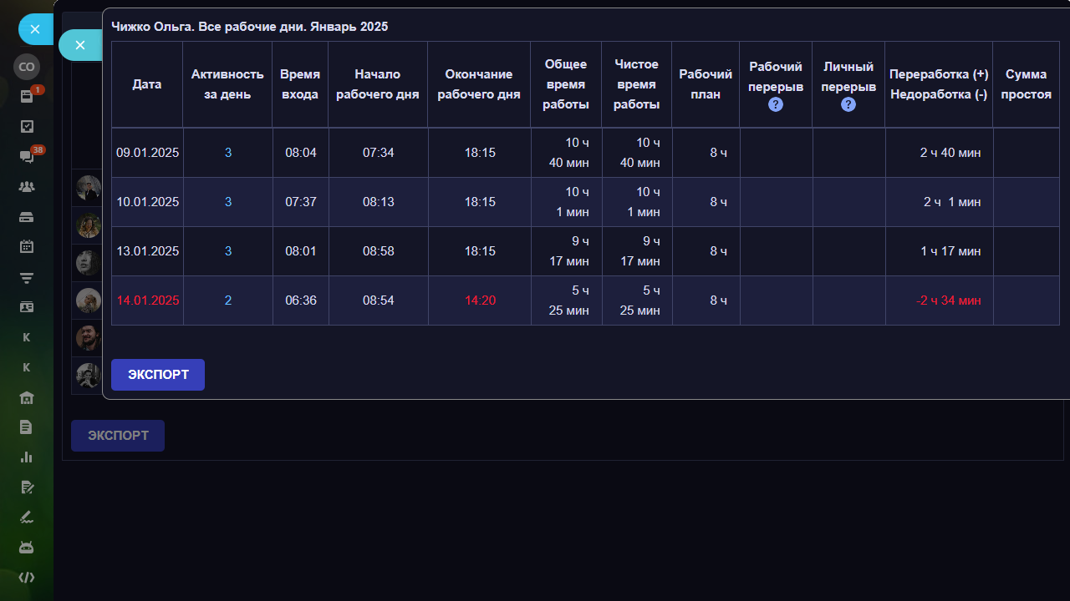Close the report panel with the lower X button

click(x=80, y=45)
